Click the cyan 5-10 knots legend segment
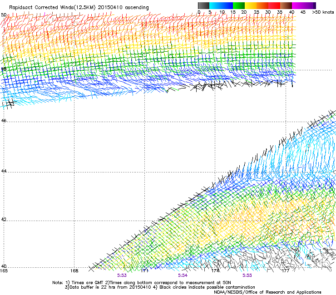Viewport: 336px width, 295px height. click(215, 5)
